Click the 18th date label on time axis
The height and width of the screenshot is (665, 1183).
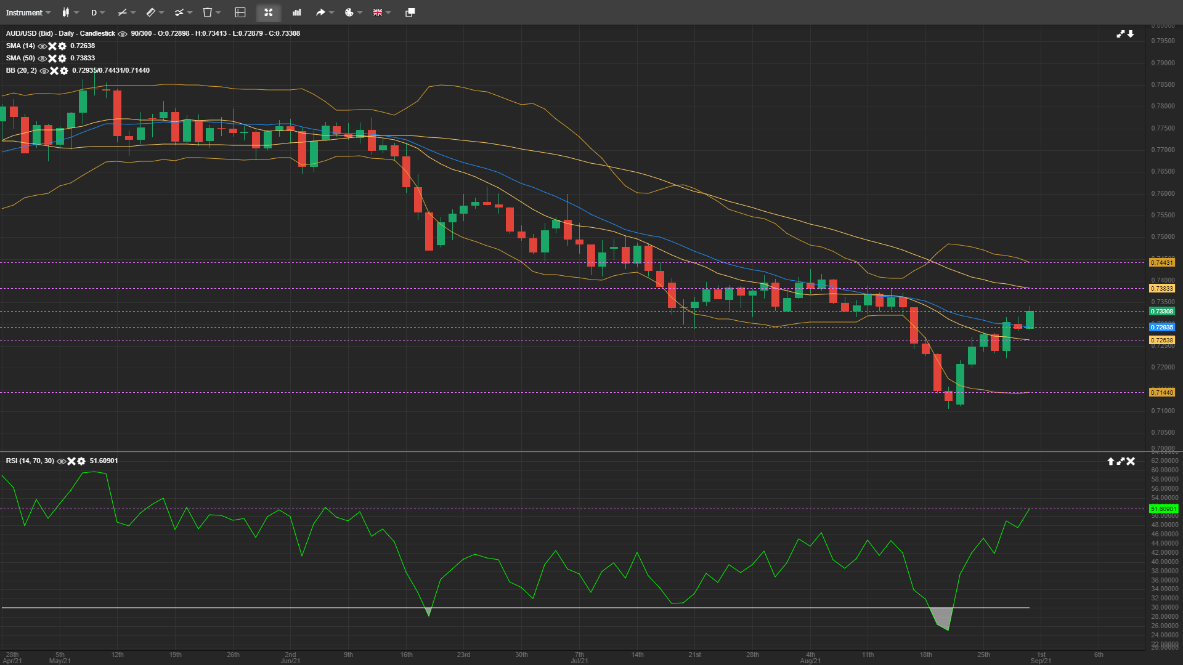click(925, 655)
